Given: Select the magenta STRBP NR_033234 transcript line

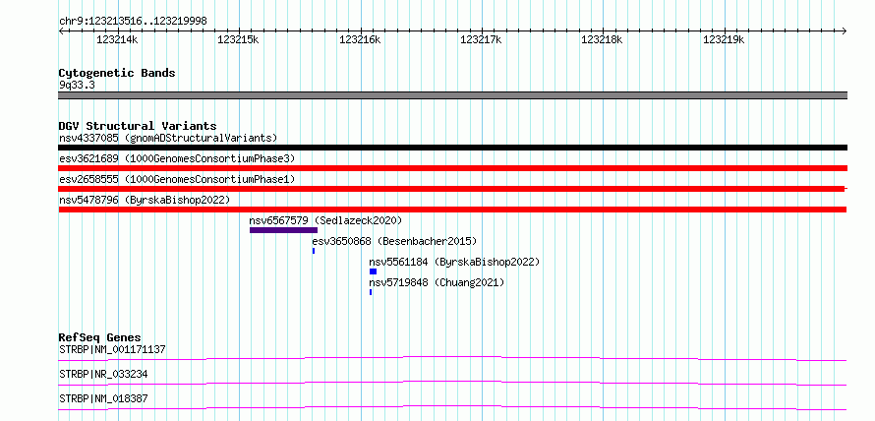Looking at the screenshot, I should coord(452,383).
